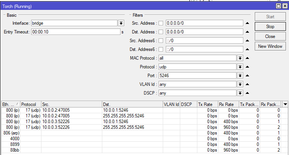Toggle the Src. Address6 checkbox
The image size is (289, 155).
[161, 41]
